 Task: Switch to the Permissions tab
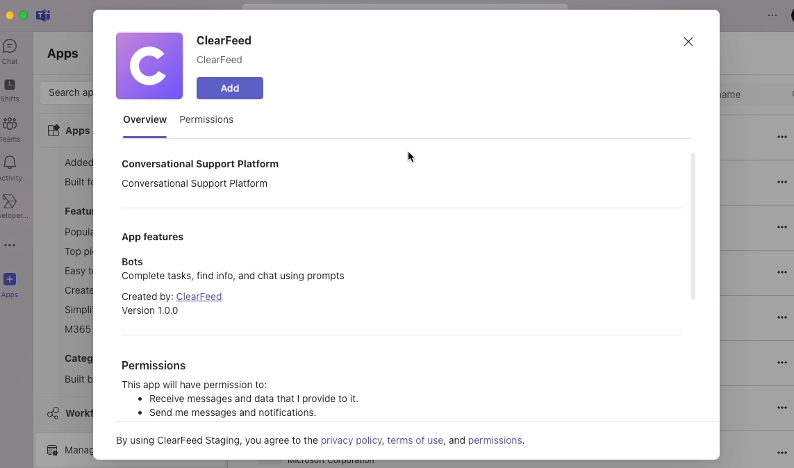coord(206,119)
